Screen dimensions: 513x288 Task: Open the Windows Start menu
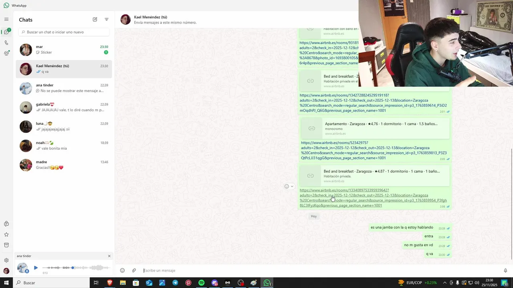coord(6,283)
